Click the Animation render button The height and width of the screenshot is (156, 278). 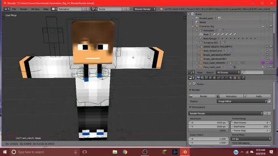point(230,96)
